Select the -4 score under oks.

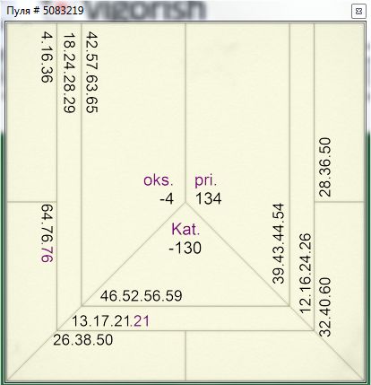167,198
